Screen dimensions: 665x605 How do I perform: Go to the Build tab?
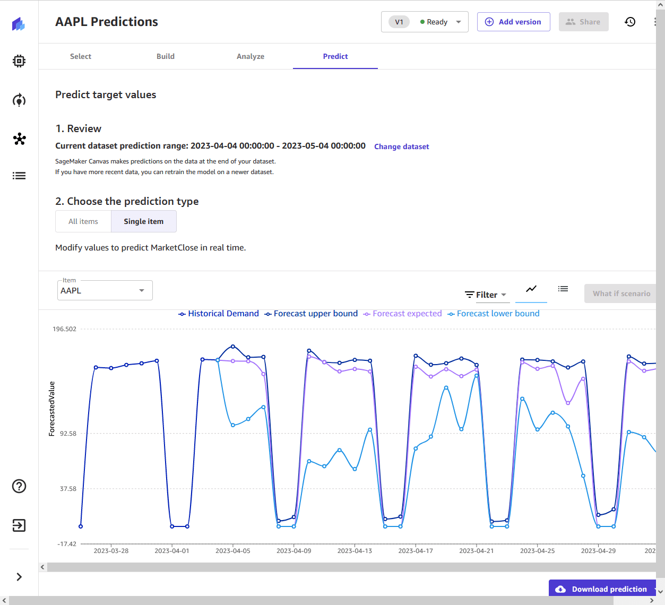point(166,56)
